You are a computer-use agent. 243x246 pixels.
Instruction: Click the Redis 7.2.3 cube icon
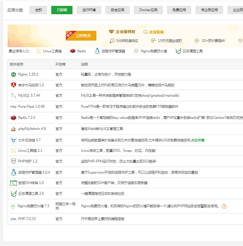tap(14, 118)
